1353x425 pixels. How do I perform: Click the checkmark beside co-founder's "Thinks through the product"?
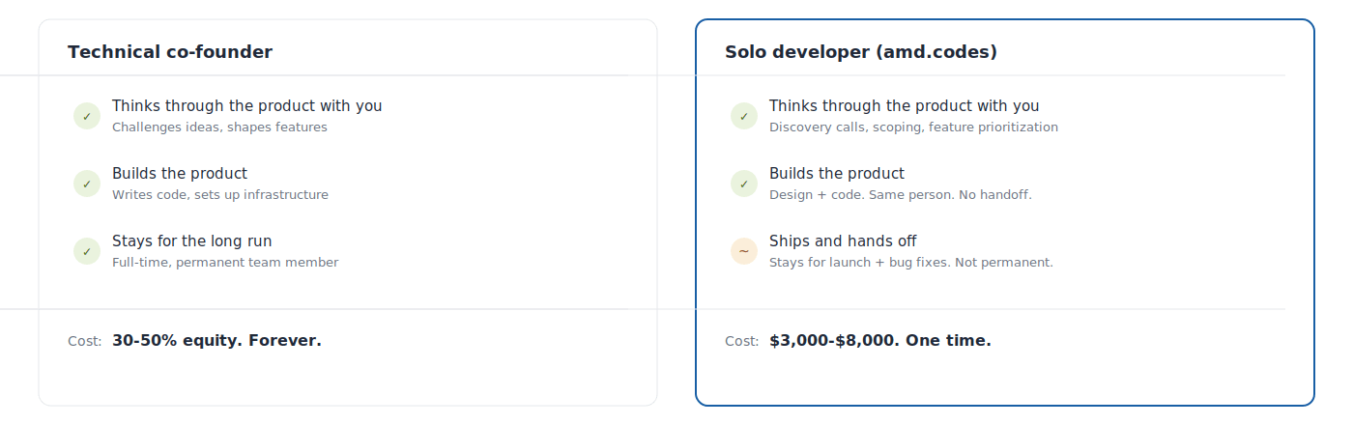pos(87,116)
